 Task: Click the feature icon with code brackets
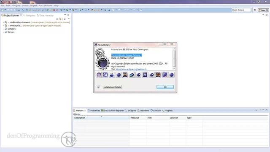coord(145,75)
